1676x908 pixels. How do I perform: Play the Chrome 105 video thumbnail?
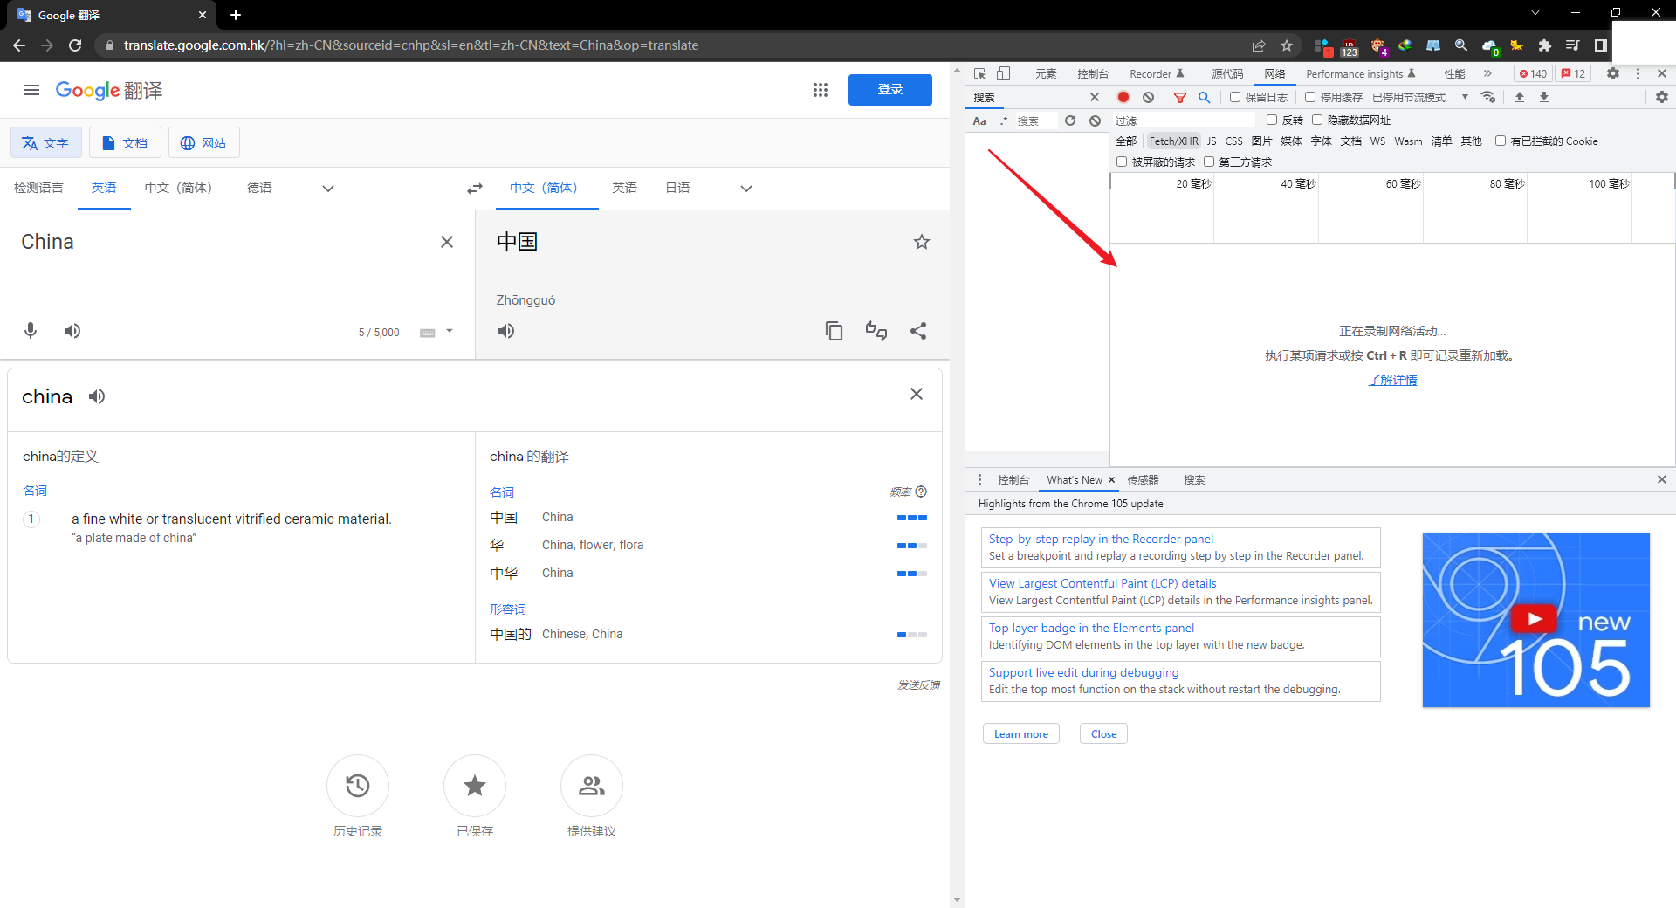click(1535, 619)
